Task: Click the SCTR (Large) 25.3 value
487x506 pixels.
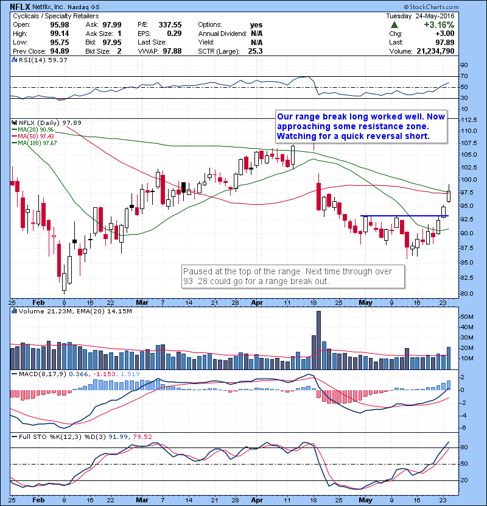Action: [x=255, y=51]
